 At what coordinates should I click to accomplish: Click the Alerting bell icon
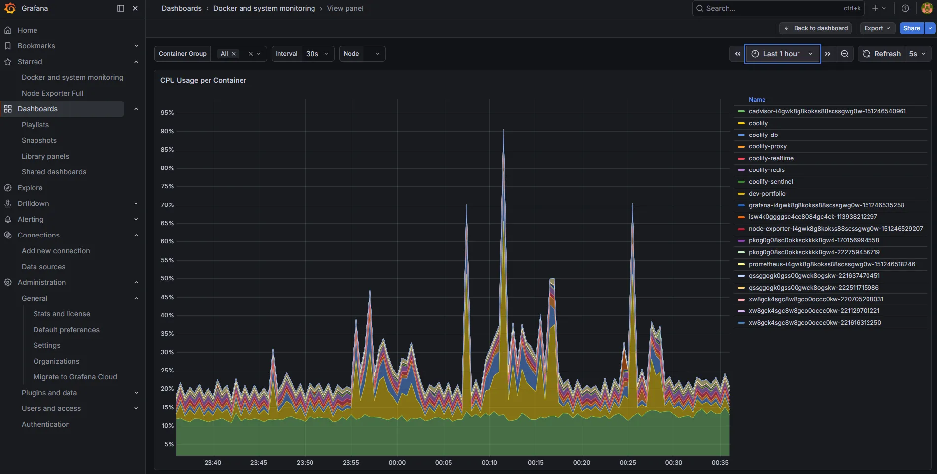tap(8, 219)
